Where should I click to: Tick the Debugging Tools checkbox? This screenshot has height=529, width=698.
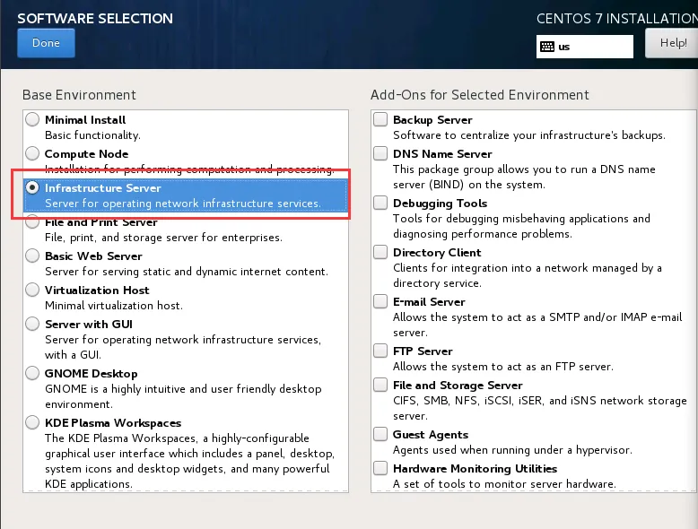[380, 203]
